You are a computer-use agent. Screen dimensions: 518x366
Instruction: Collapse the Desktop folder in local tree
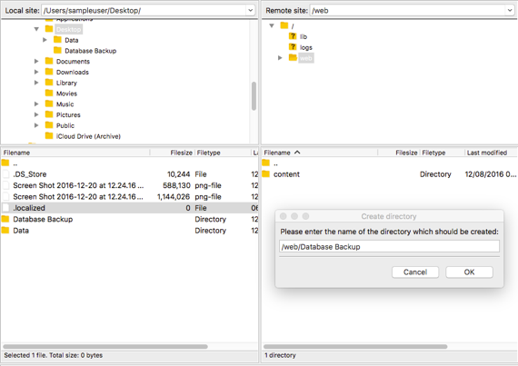[x=36, y=29]
